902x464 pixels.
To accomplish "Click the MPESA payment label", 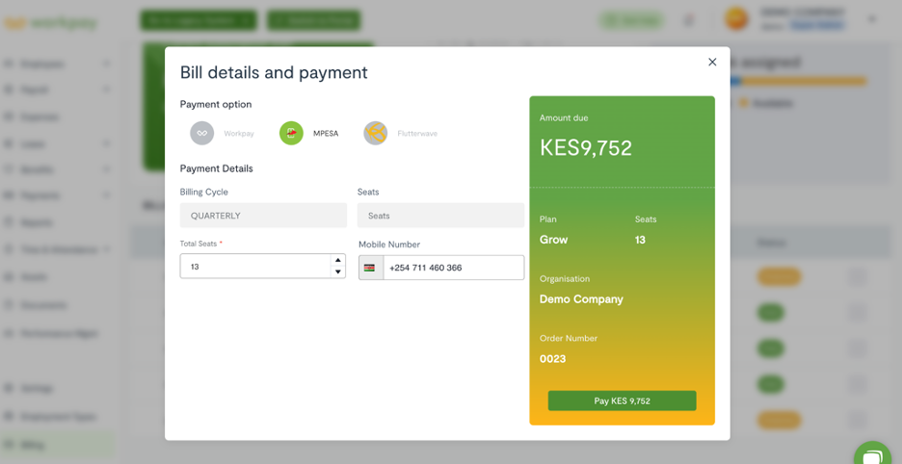I will click(x=326, y=134).
